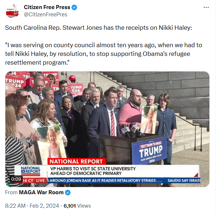Screen dimensions: 218x212
Task: Click the Citizen Free Press profile avatar
Action: (12, 11)
